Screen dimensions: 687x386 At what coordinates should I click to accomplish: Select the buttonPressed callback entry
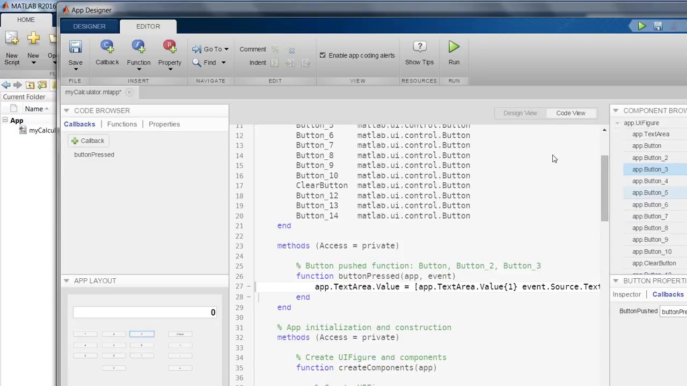94,154
